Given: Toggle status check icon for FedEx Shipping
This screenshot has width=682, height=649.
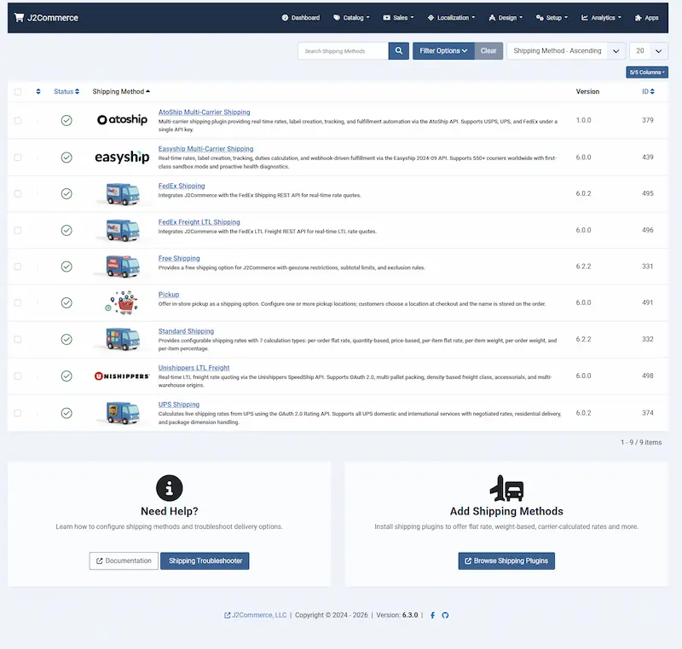Looking at the screenshot, I should [66, 193].
